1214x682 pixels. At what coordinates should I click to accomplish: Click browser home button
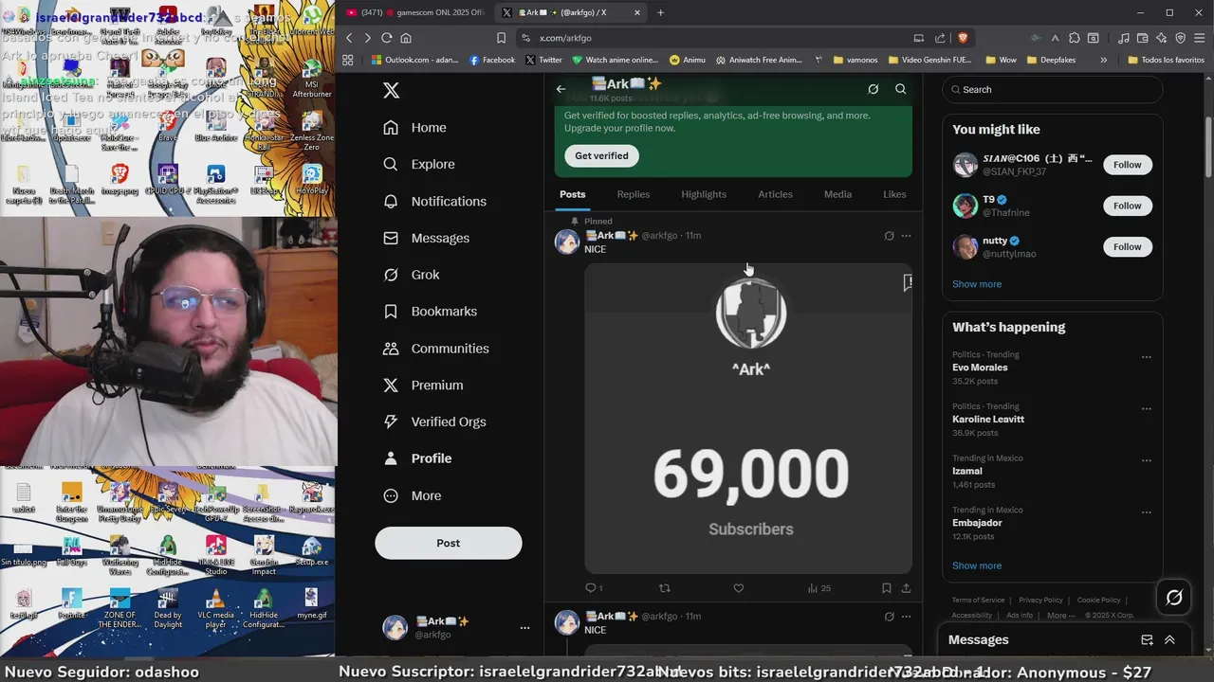(x=406, y=38)
